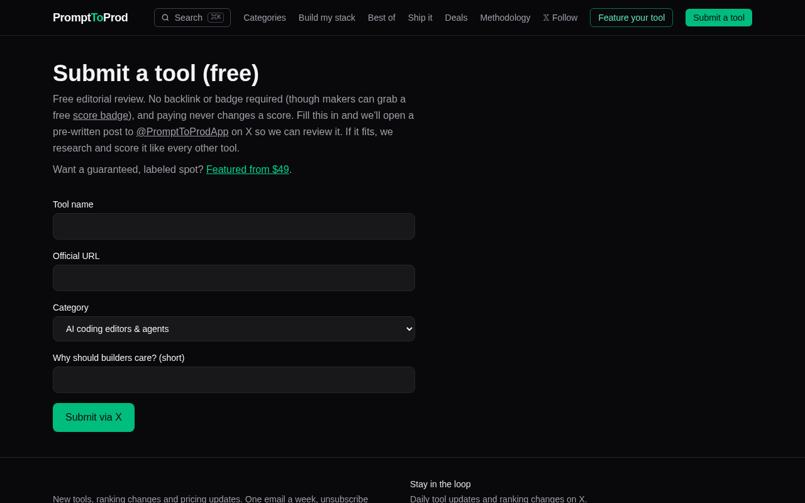Click the Submit a tool (free) heading
The image size is (805, 503).
click(x=156, y=74)
